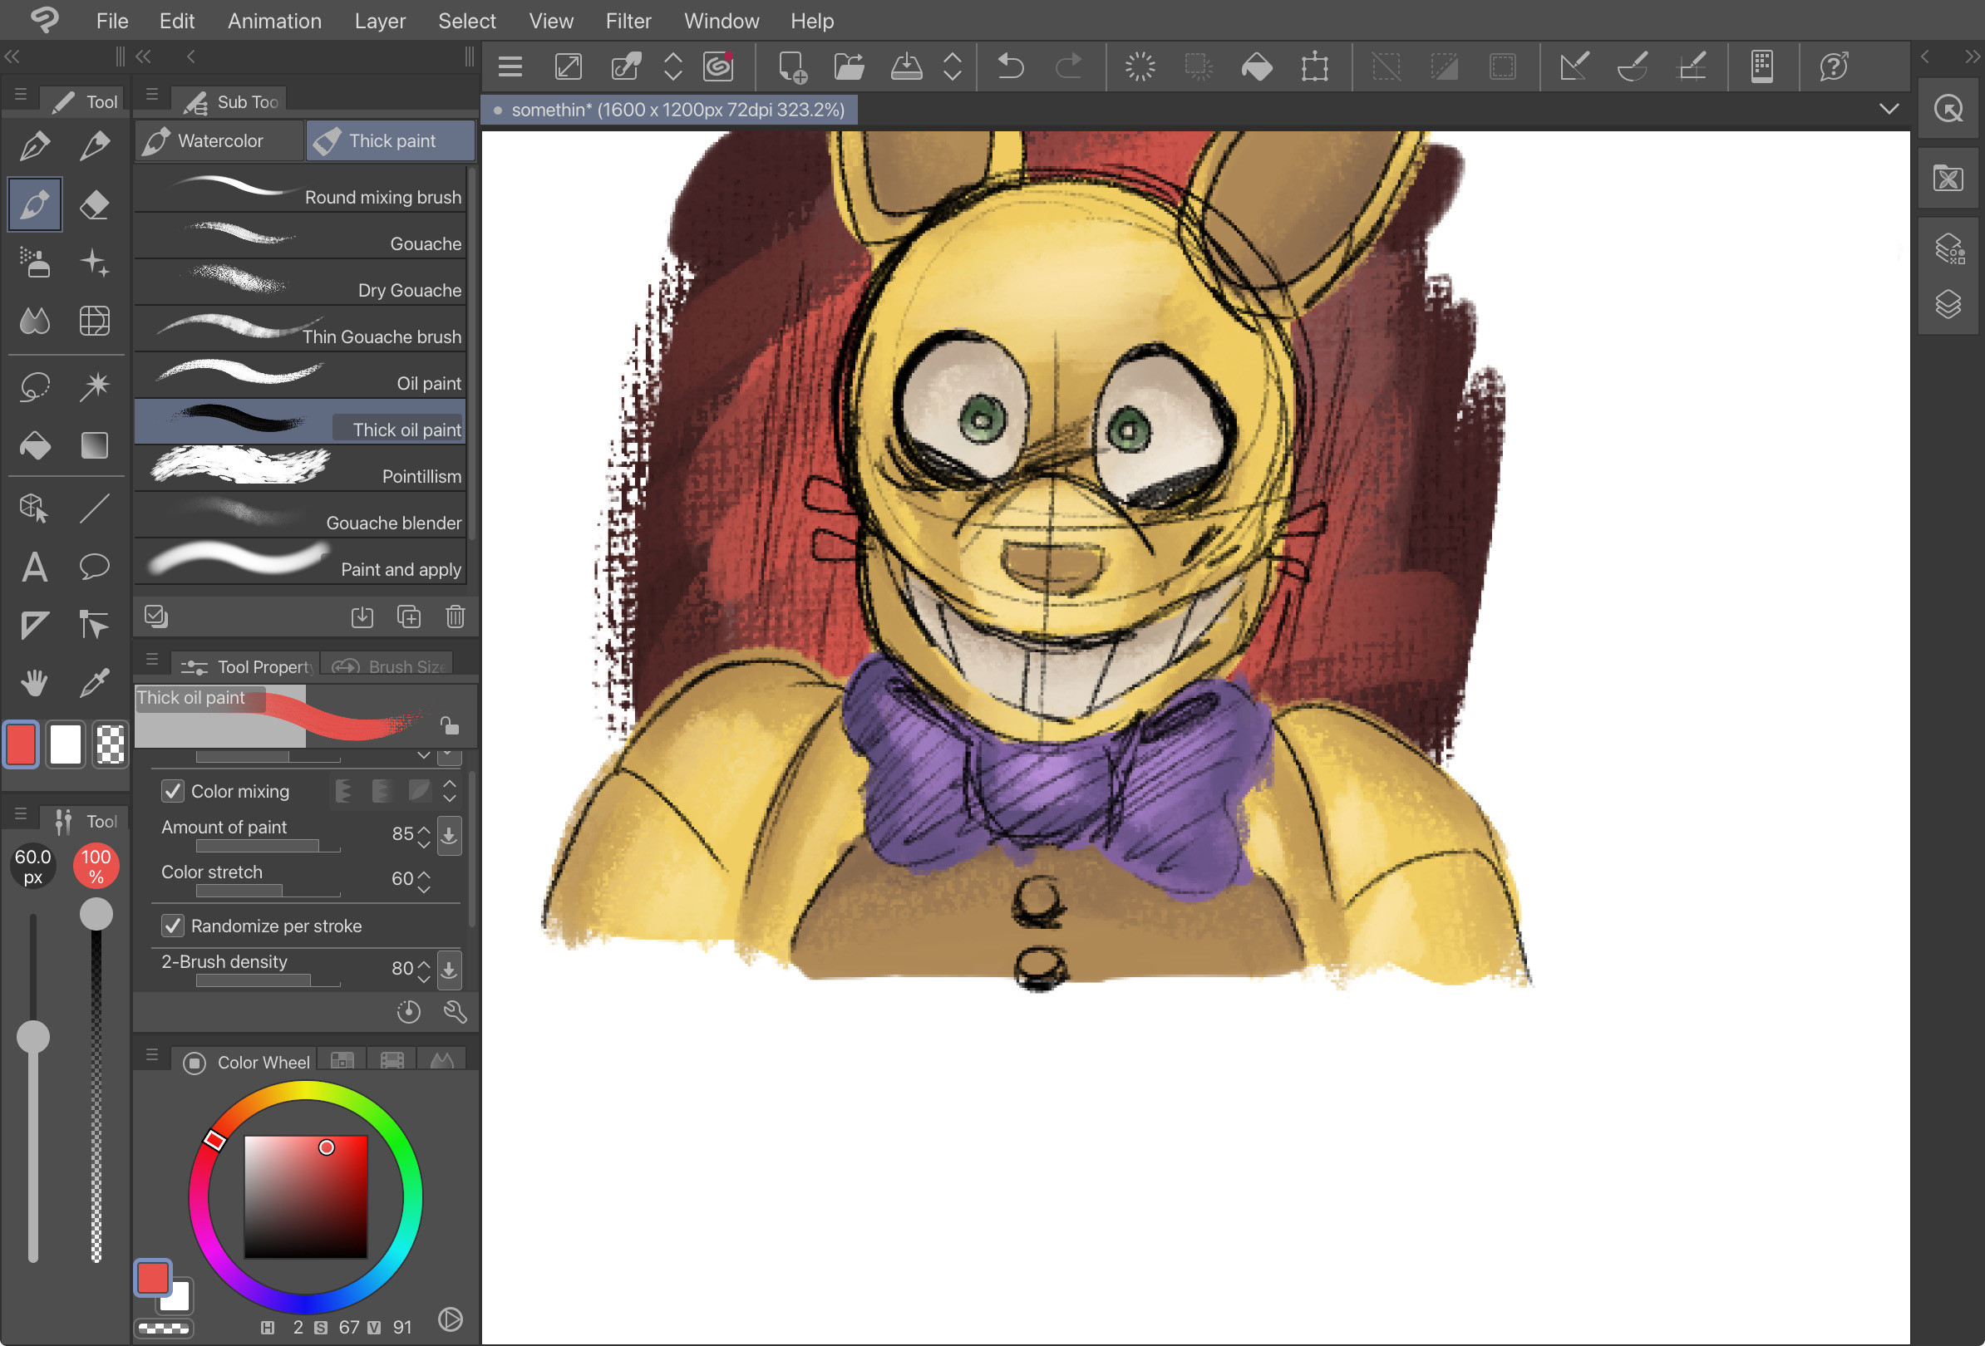The image size is (1985, 1346).
Task: Open Tool palette hamburger menu
Action: (x=21, y=95)
